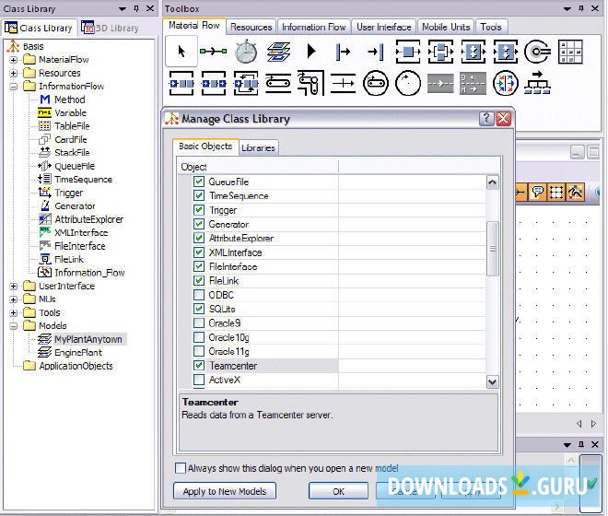Viewport: 608px width, 516px height.
Task: Select the conveyor Line icon in Toolbox
Action: click(x=278, y=85)
